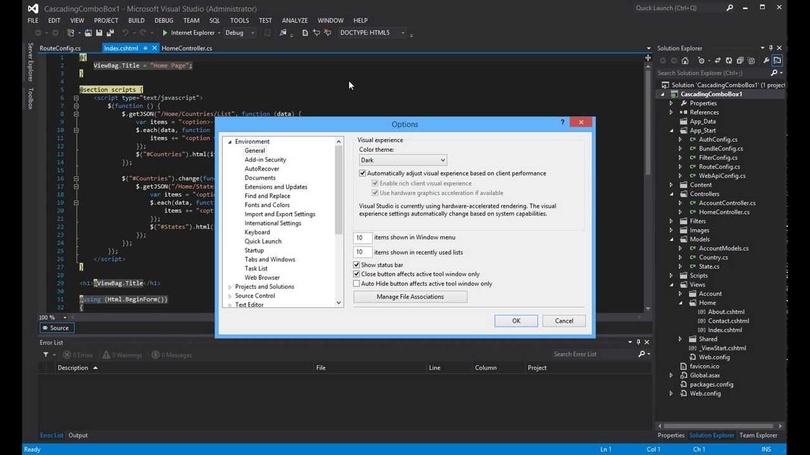Click the Save All toolbar icon
Image resolution: width=810 pixels, height=455 pixels.
click(110, 33)
